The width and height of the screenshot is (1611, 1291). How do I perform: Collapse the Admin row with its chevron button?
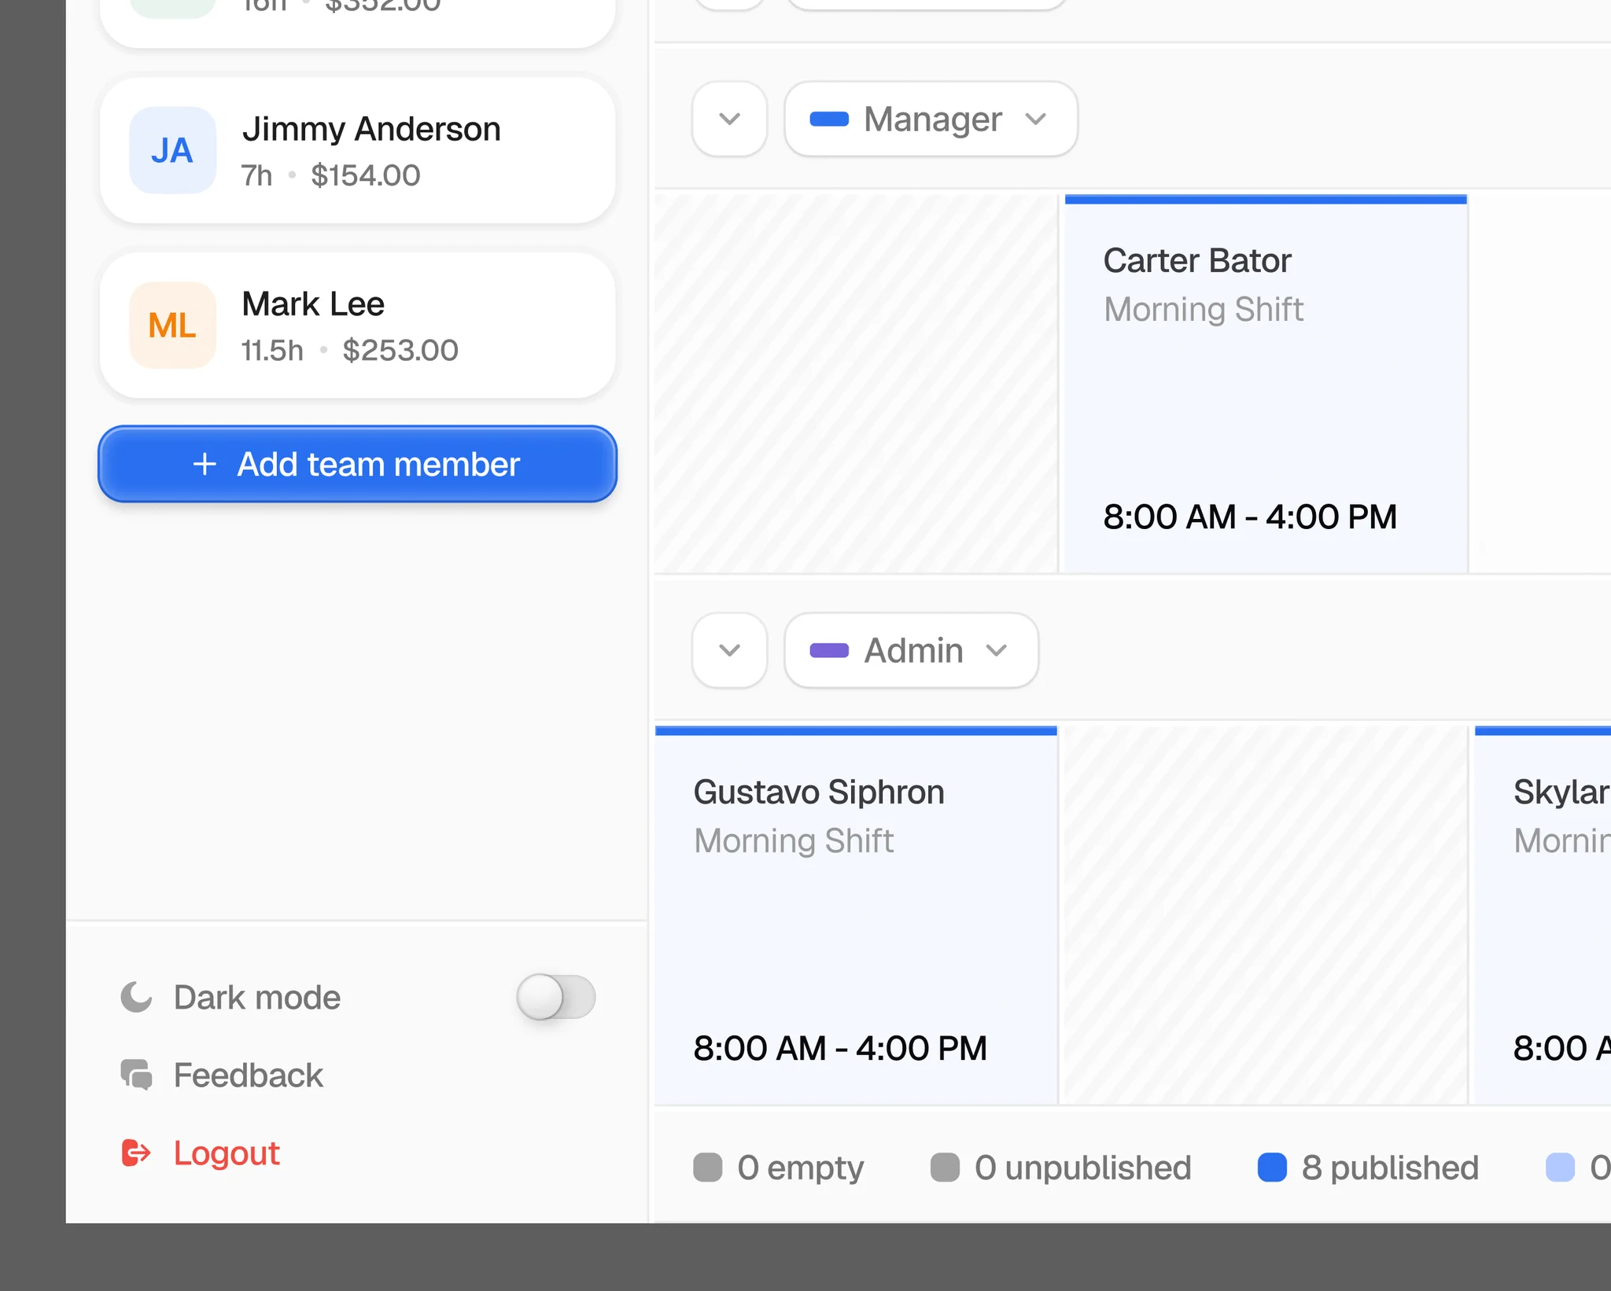point(730,650)
